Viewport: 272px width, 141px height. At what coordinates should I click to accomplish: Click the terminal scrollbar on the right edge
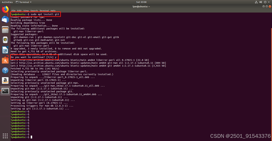click(271, 84)
